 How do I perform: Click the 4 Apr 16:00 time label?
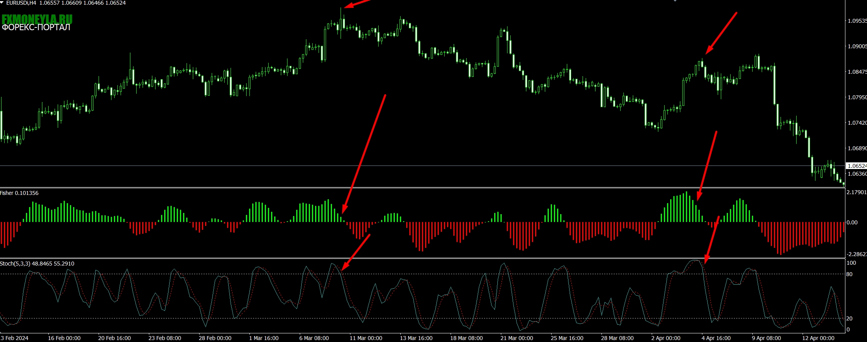click(x=716, y=338)
